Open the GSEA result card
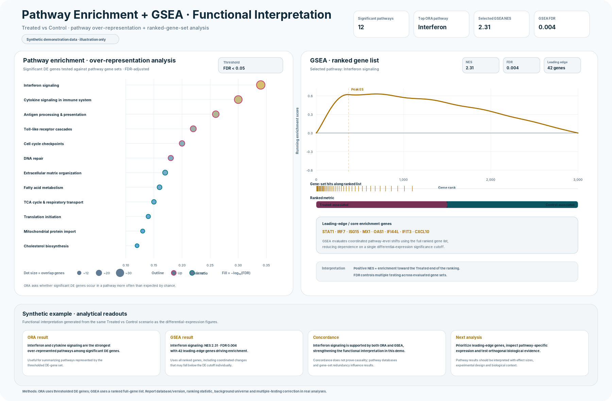612x401 pixels. coord(234,353)
